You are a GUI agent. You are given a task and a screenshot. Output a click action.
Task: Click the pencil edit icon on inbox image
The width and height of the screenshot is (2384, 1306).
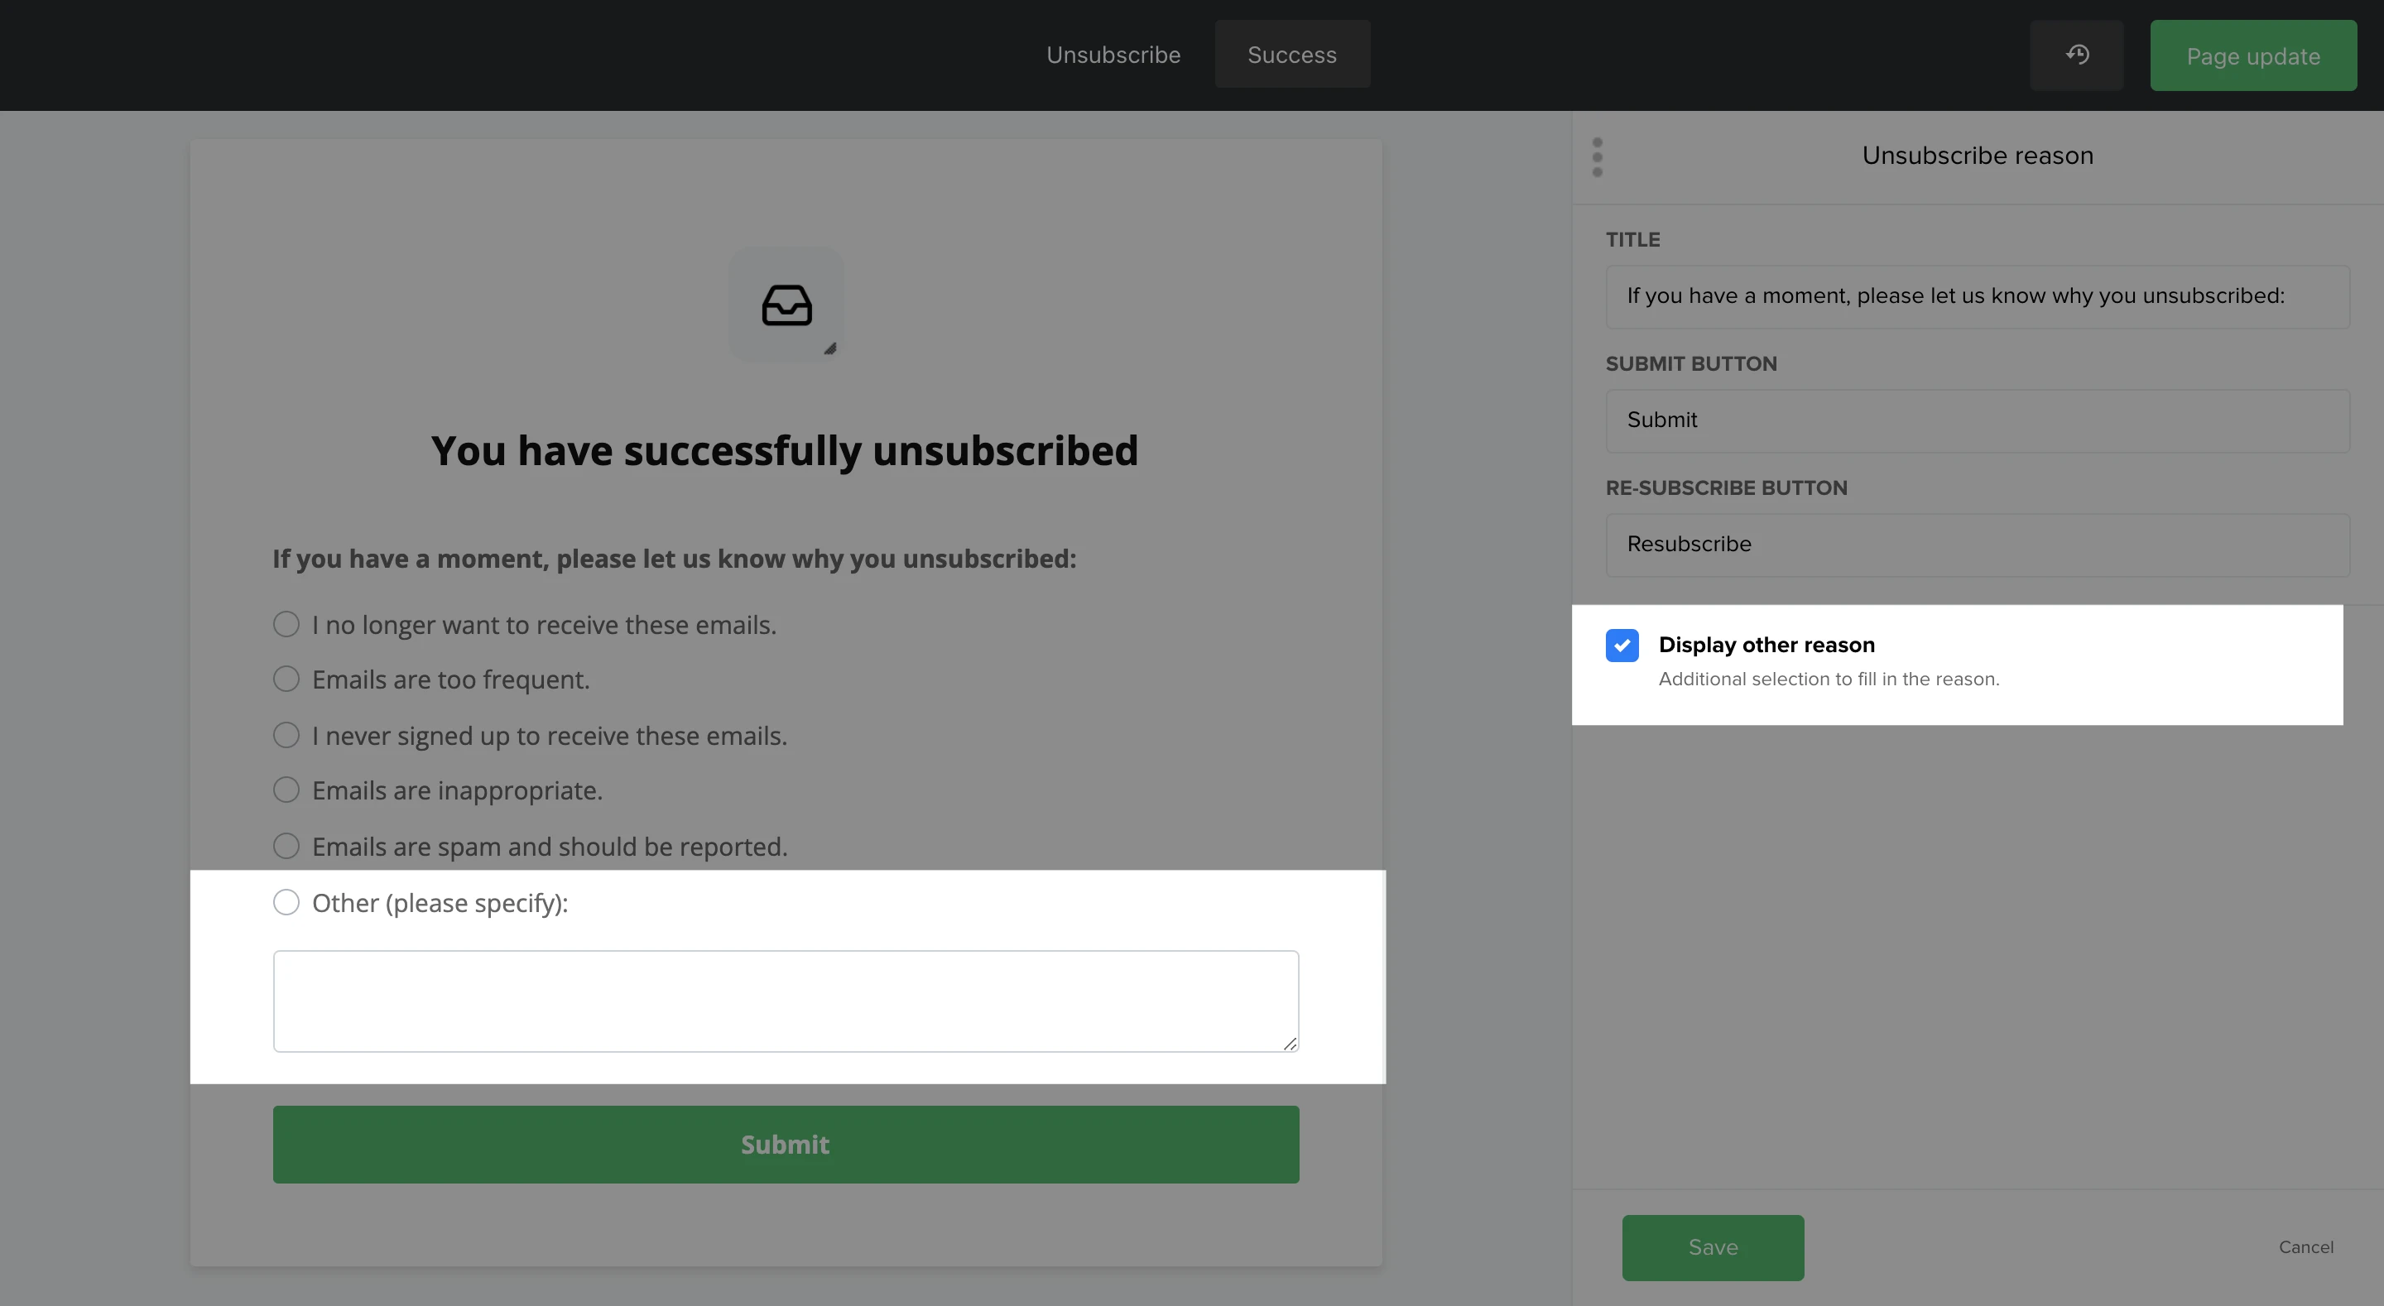point(830,349)
